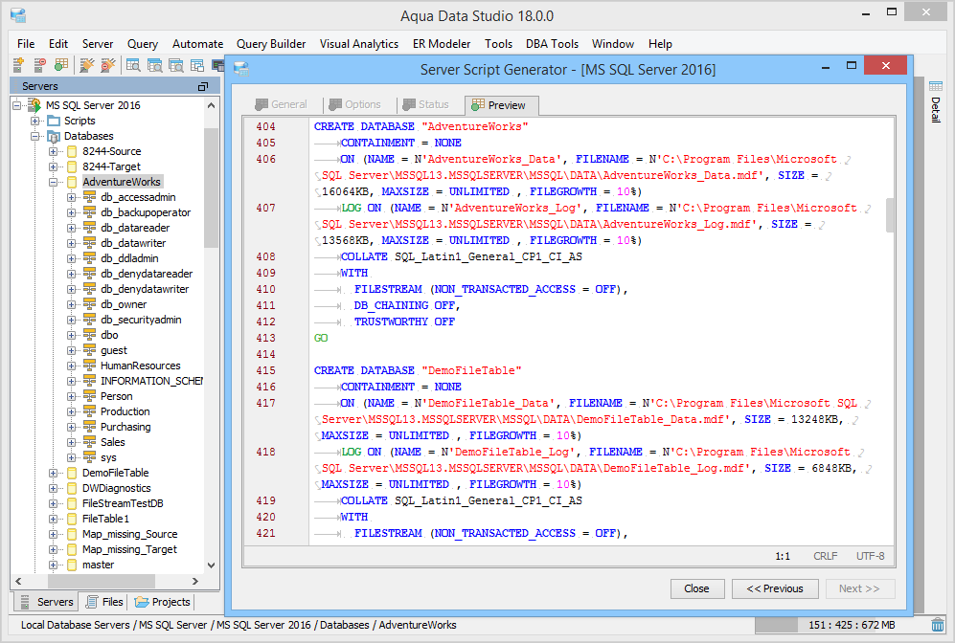The width and height of the screenshot is (955, 643).
Task: Click the disconnect server plug icon
Action: pos(107,65)
